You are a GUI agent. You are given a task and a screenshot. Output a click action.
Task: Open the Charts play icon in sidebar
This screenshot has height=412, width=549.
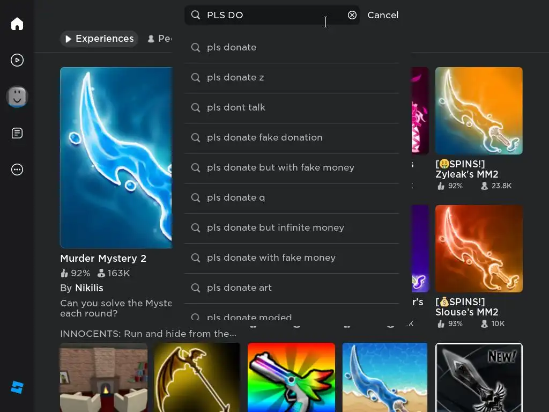coord(17,60)
